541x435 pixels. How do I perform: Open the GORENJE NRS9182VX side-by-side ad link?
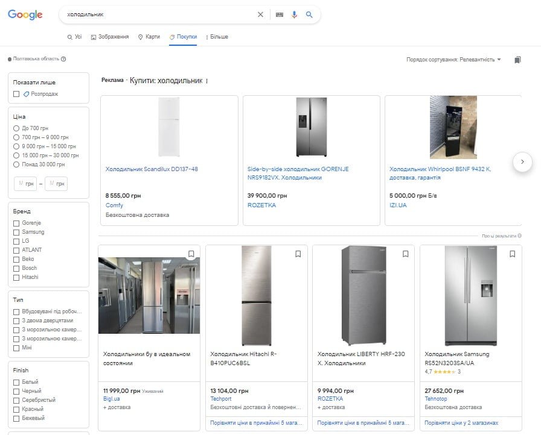(298, 173)
